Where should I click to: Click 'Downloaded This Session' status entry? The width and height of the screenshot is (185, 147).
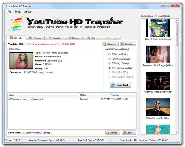(x=144, y=140)
